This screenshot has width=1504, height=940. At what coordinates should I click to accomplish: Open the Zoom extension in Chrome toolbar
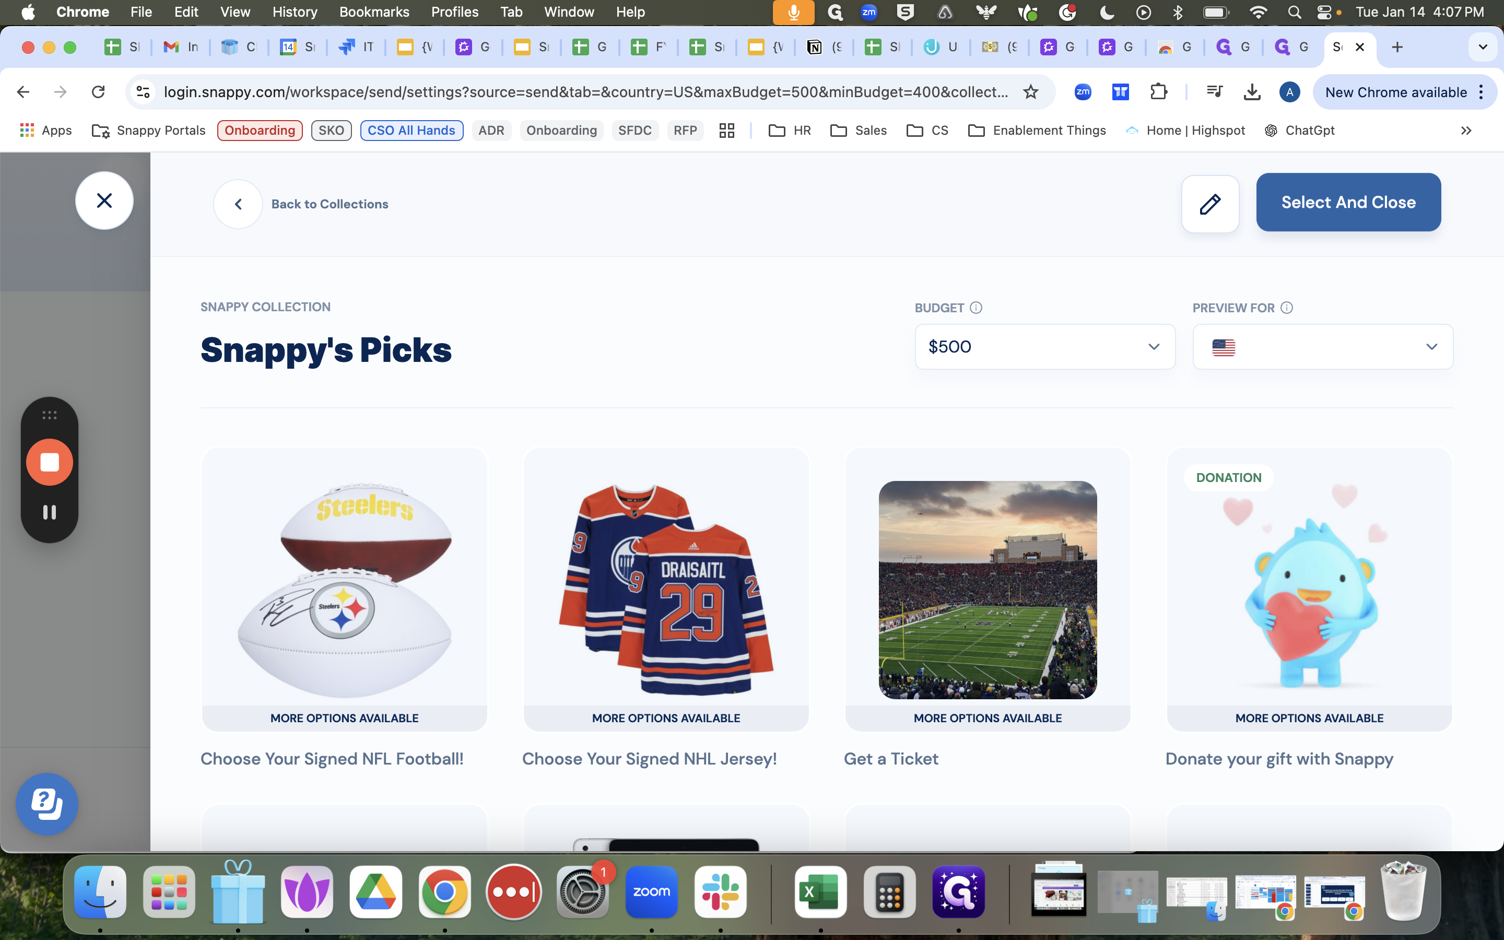tap(1083, 92)
